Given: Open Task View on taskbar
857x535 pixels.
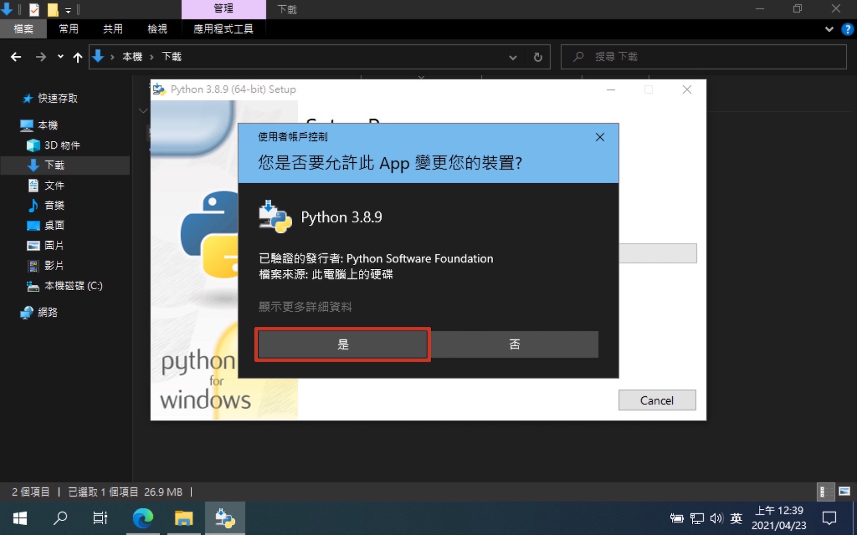Looking at the screenshot, I should tap(100, 518).
